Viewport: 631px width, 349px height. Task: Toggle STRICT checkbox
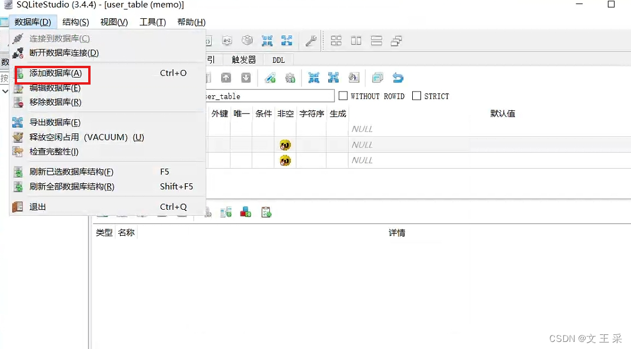[416, 96]
